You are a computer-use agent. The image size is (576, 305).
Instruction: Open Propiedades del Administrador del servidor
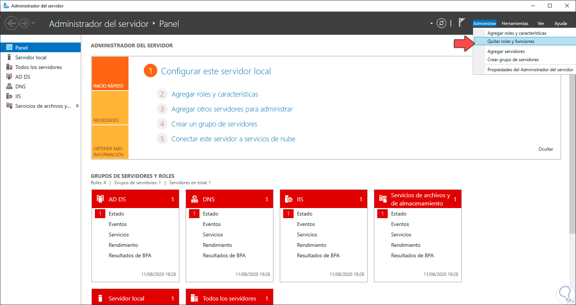tap(525, 70)
